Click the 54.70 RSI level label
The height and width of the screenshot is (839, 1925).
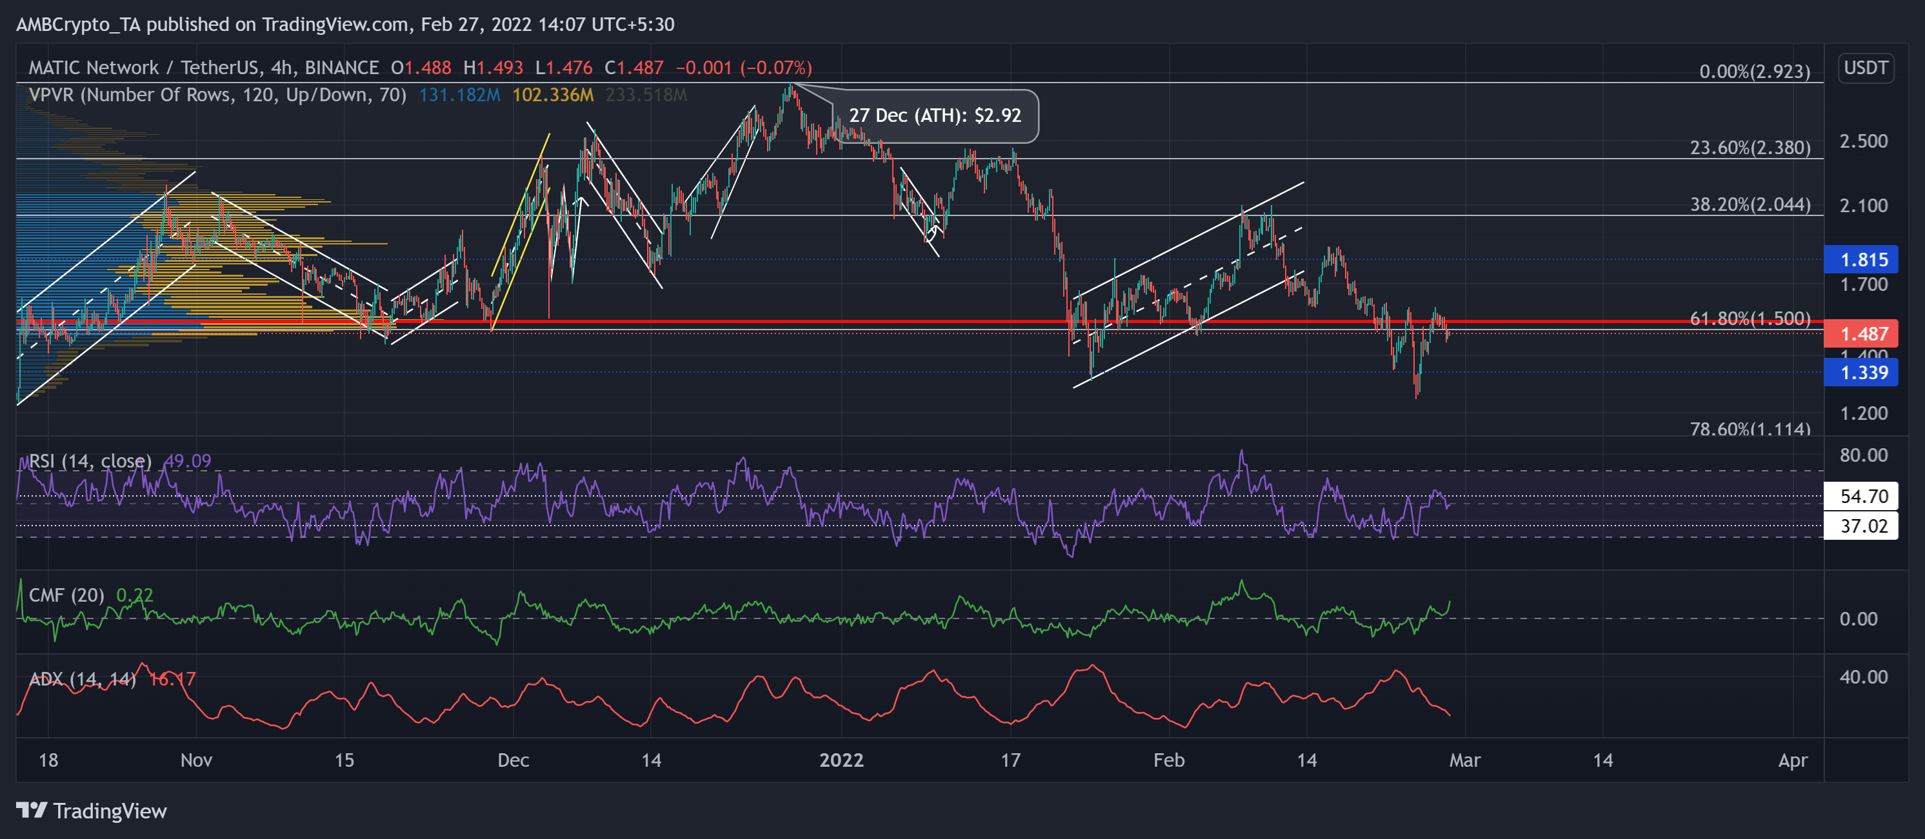(1860, 496)
